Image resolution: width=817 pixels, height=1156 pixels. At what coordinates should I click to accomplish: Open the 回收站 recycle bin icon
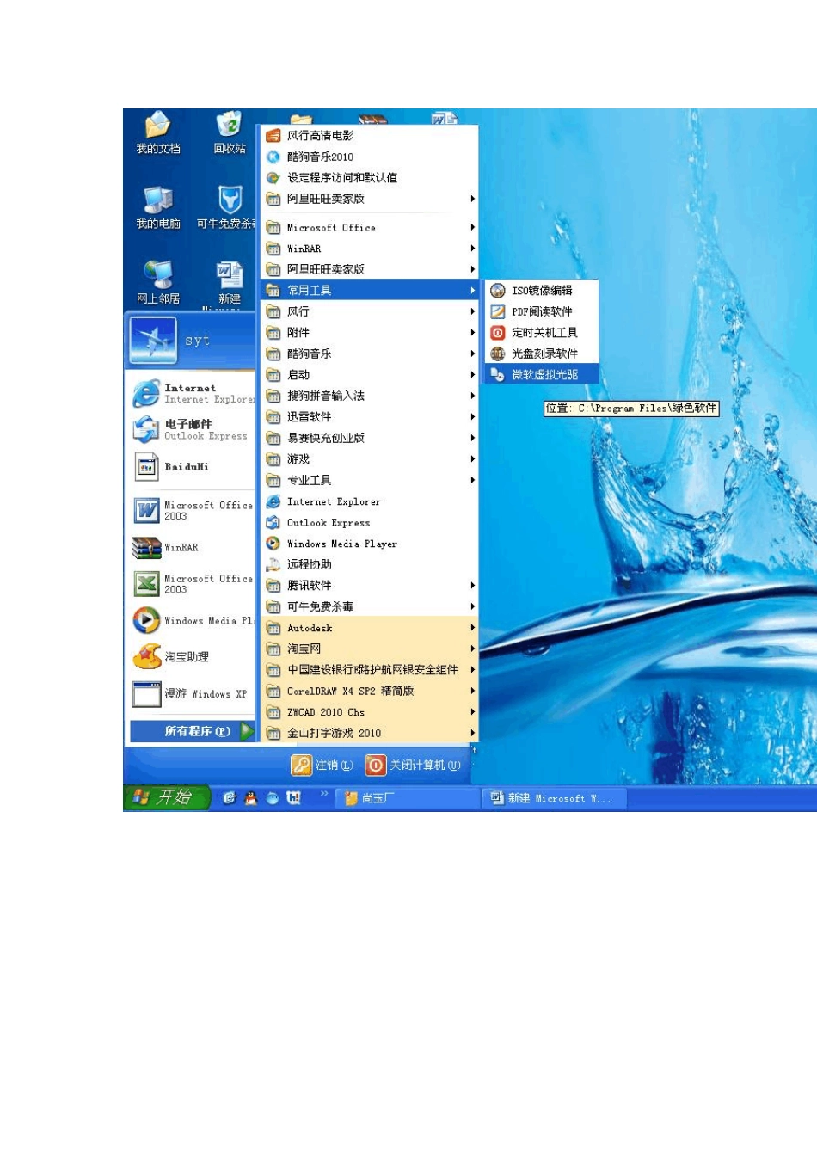(230, 132)
